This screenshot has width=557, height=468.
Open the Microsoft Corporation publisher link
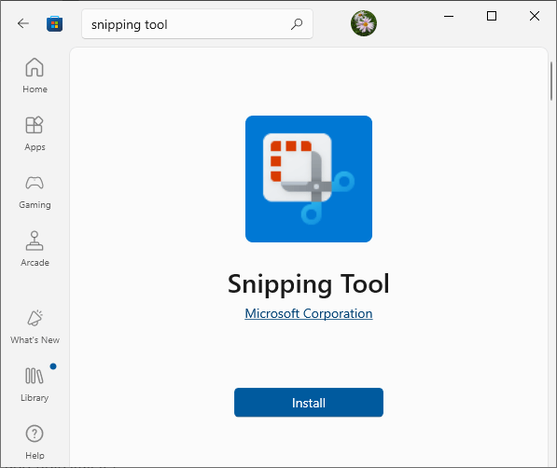(308, 313)
